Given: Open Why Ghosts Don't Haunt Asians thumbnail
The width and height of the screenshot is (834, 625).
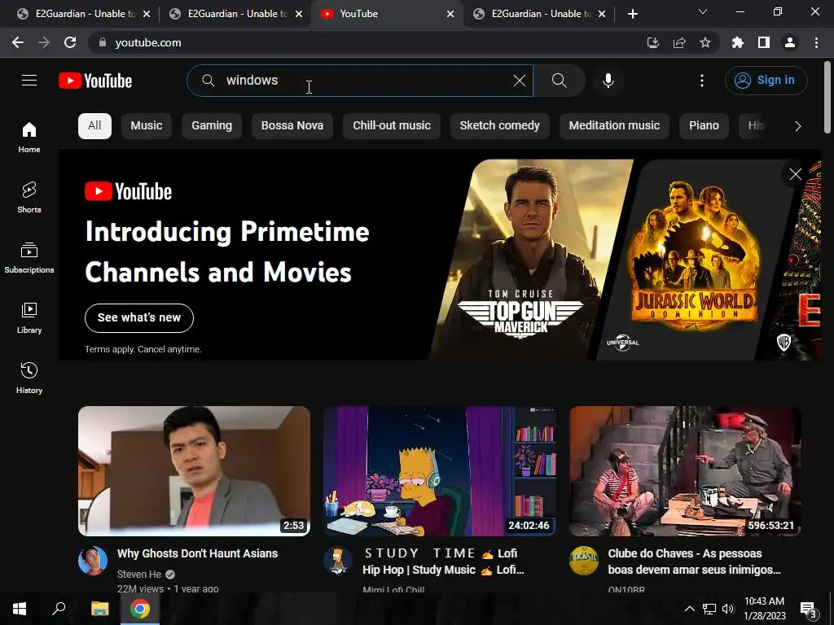Looking at the screenshot, I should (x=194, y=471).
